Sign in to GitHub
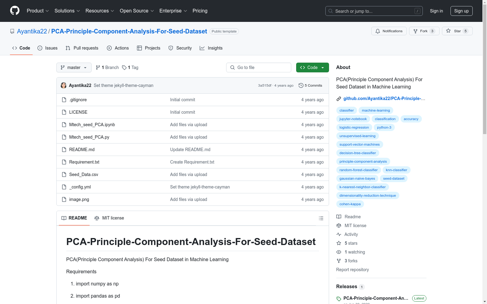Viewport: 487px width, 304px height. [x=436, y=11]
